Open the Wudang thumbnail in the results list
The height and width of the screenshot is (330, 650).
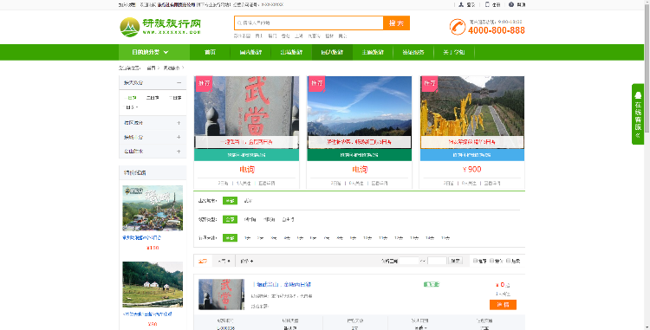pos(221,294)
